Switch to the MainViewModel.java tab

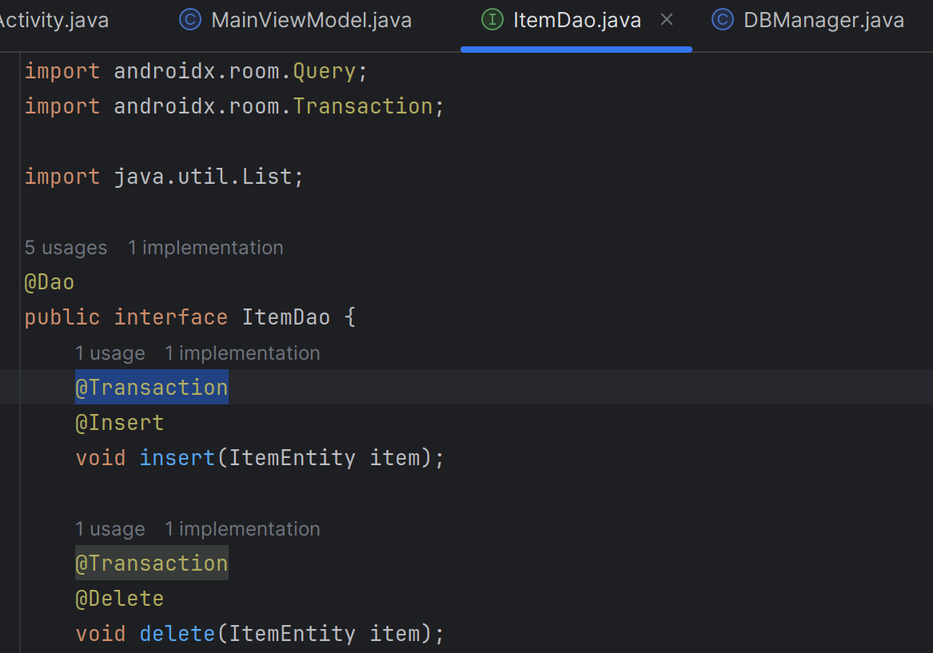point(311,20)
